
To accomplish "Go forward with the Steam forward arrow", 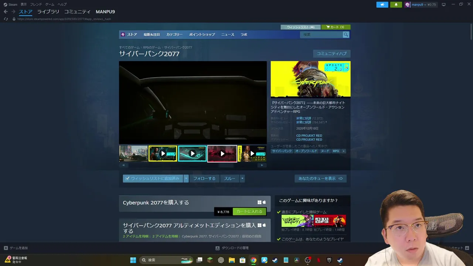I will click(13, 12).
